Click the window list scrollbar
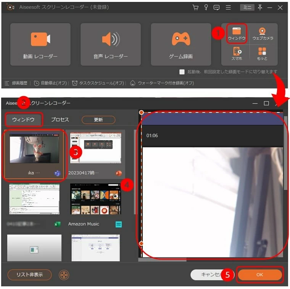This screenshot has width=290, height=289. 135,172
